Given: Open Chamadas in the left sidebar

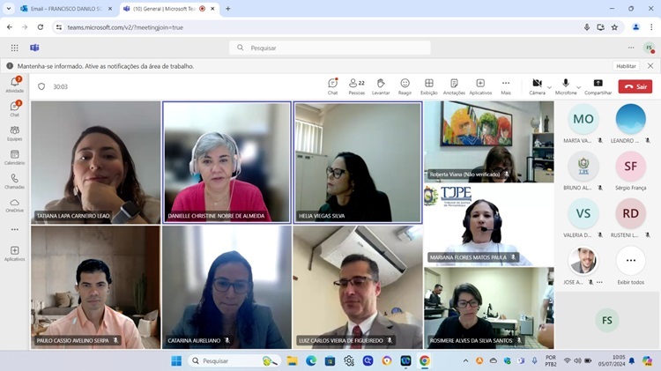Looking at the screenshot, I should [x=15, y=182].
